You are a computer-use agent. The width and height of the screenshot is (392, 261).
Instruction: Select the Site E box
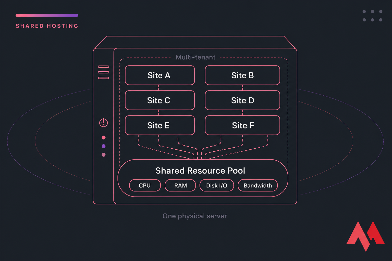click(160, 125)
